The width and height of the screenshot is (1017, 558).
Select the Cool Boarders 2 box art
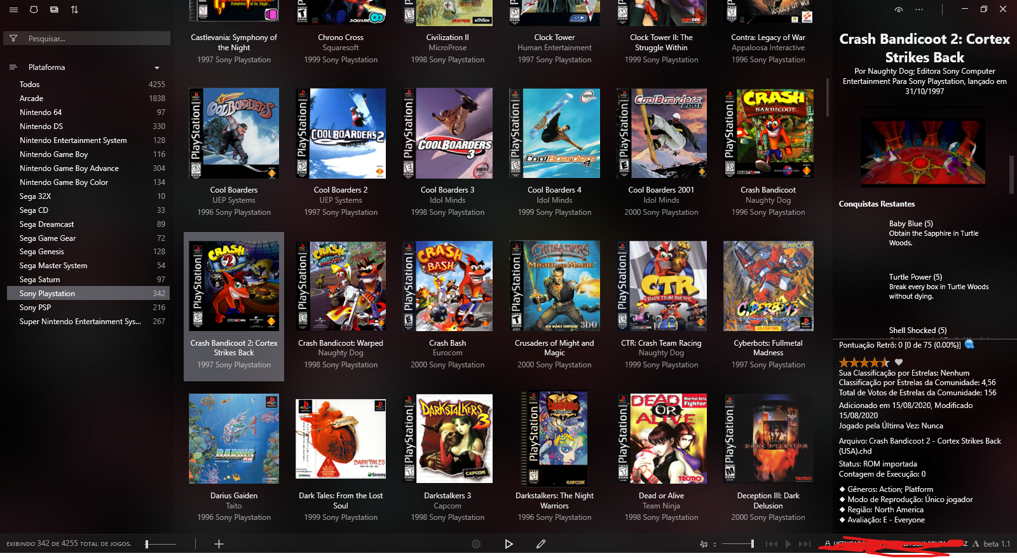341,133
